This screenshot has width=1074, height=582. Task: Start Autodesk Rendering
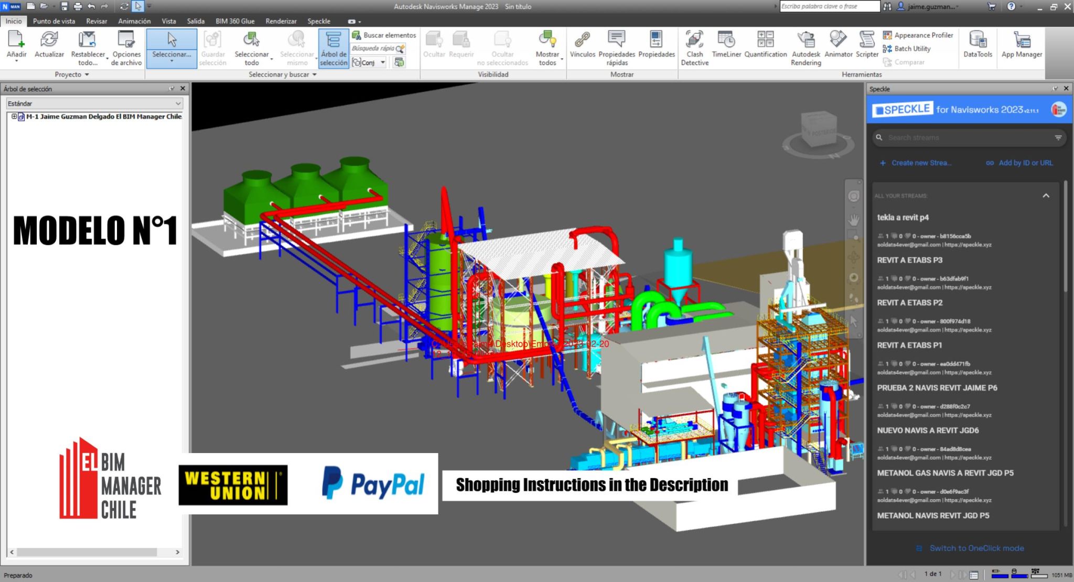pyautogui.click(x=805, y=47)
